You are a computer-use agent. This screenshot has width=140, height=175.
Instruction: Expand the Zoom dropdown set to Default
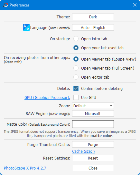[x=93, y=106]
